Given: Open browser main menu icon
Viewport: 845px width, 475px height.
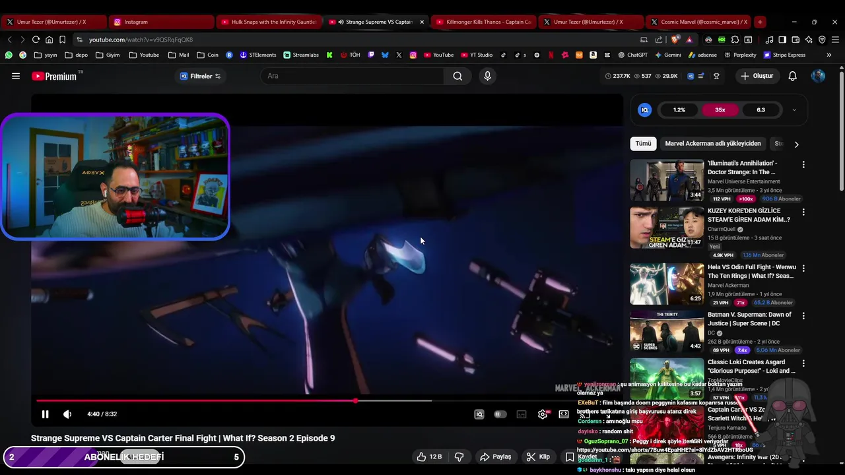Looking at the screenshot, I should tap(835, 40).
